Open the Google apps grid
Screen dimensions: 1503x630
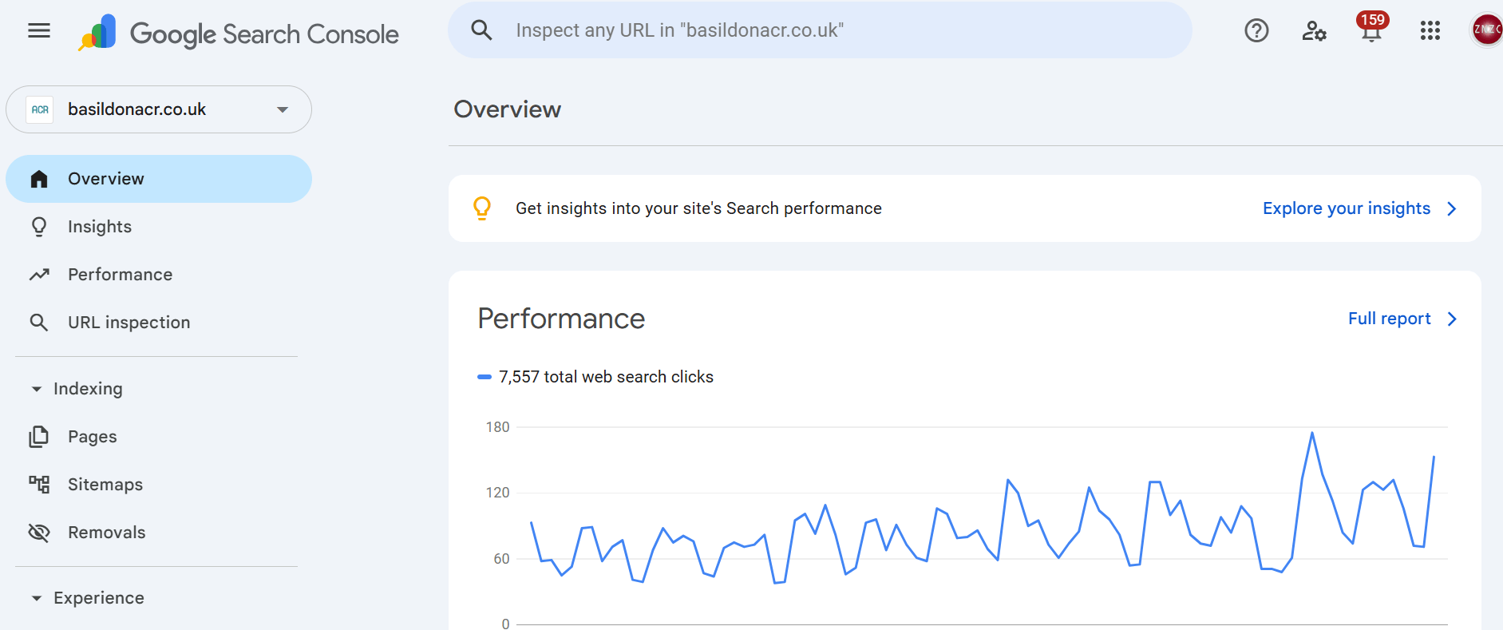click(x=1430, y=31)
